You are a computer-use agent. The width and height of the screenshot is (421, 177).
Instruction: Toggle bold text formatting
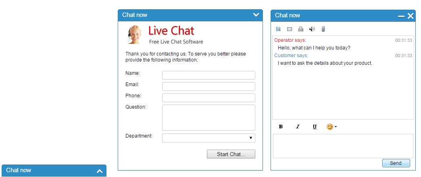[x=281, y=127]
